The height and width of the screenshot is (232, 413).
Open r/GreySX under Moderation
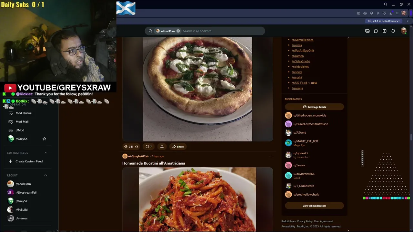[22, 139]
